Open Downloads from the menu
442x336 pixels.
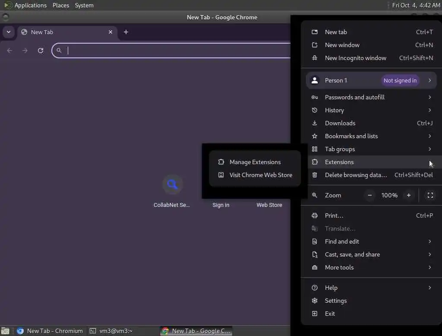(372, 123)
